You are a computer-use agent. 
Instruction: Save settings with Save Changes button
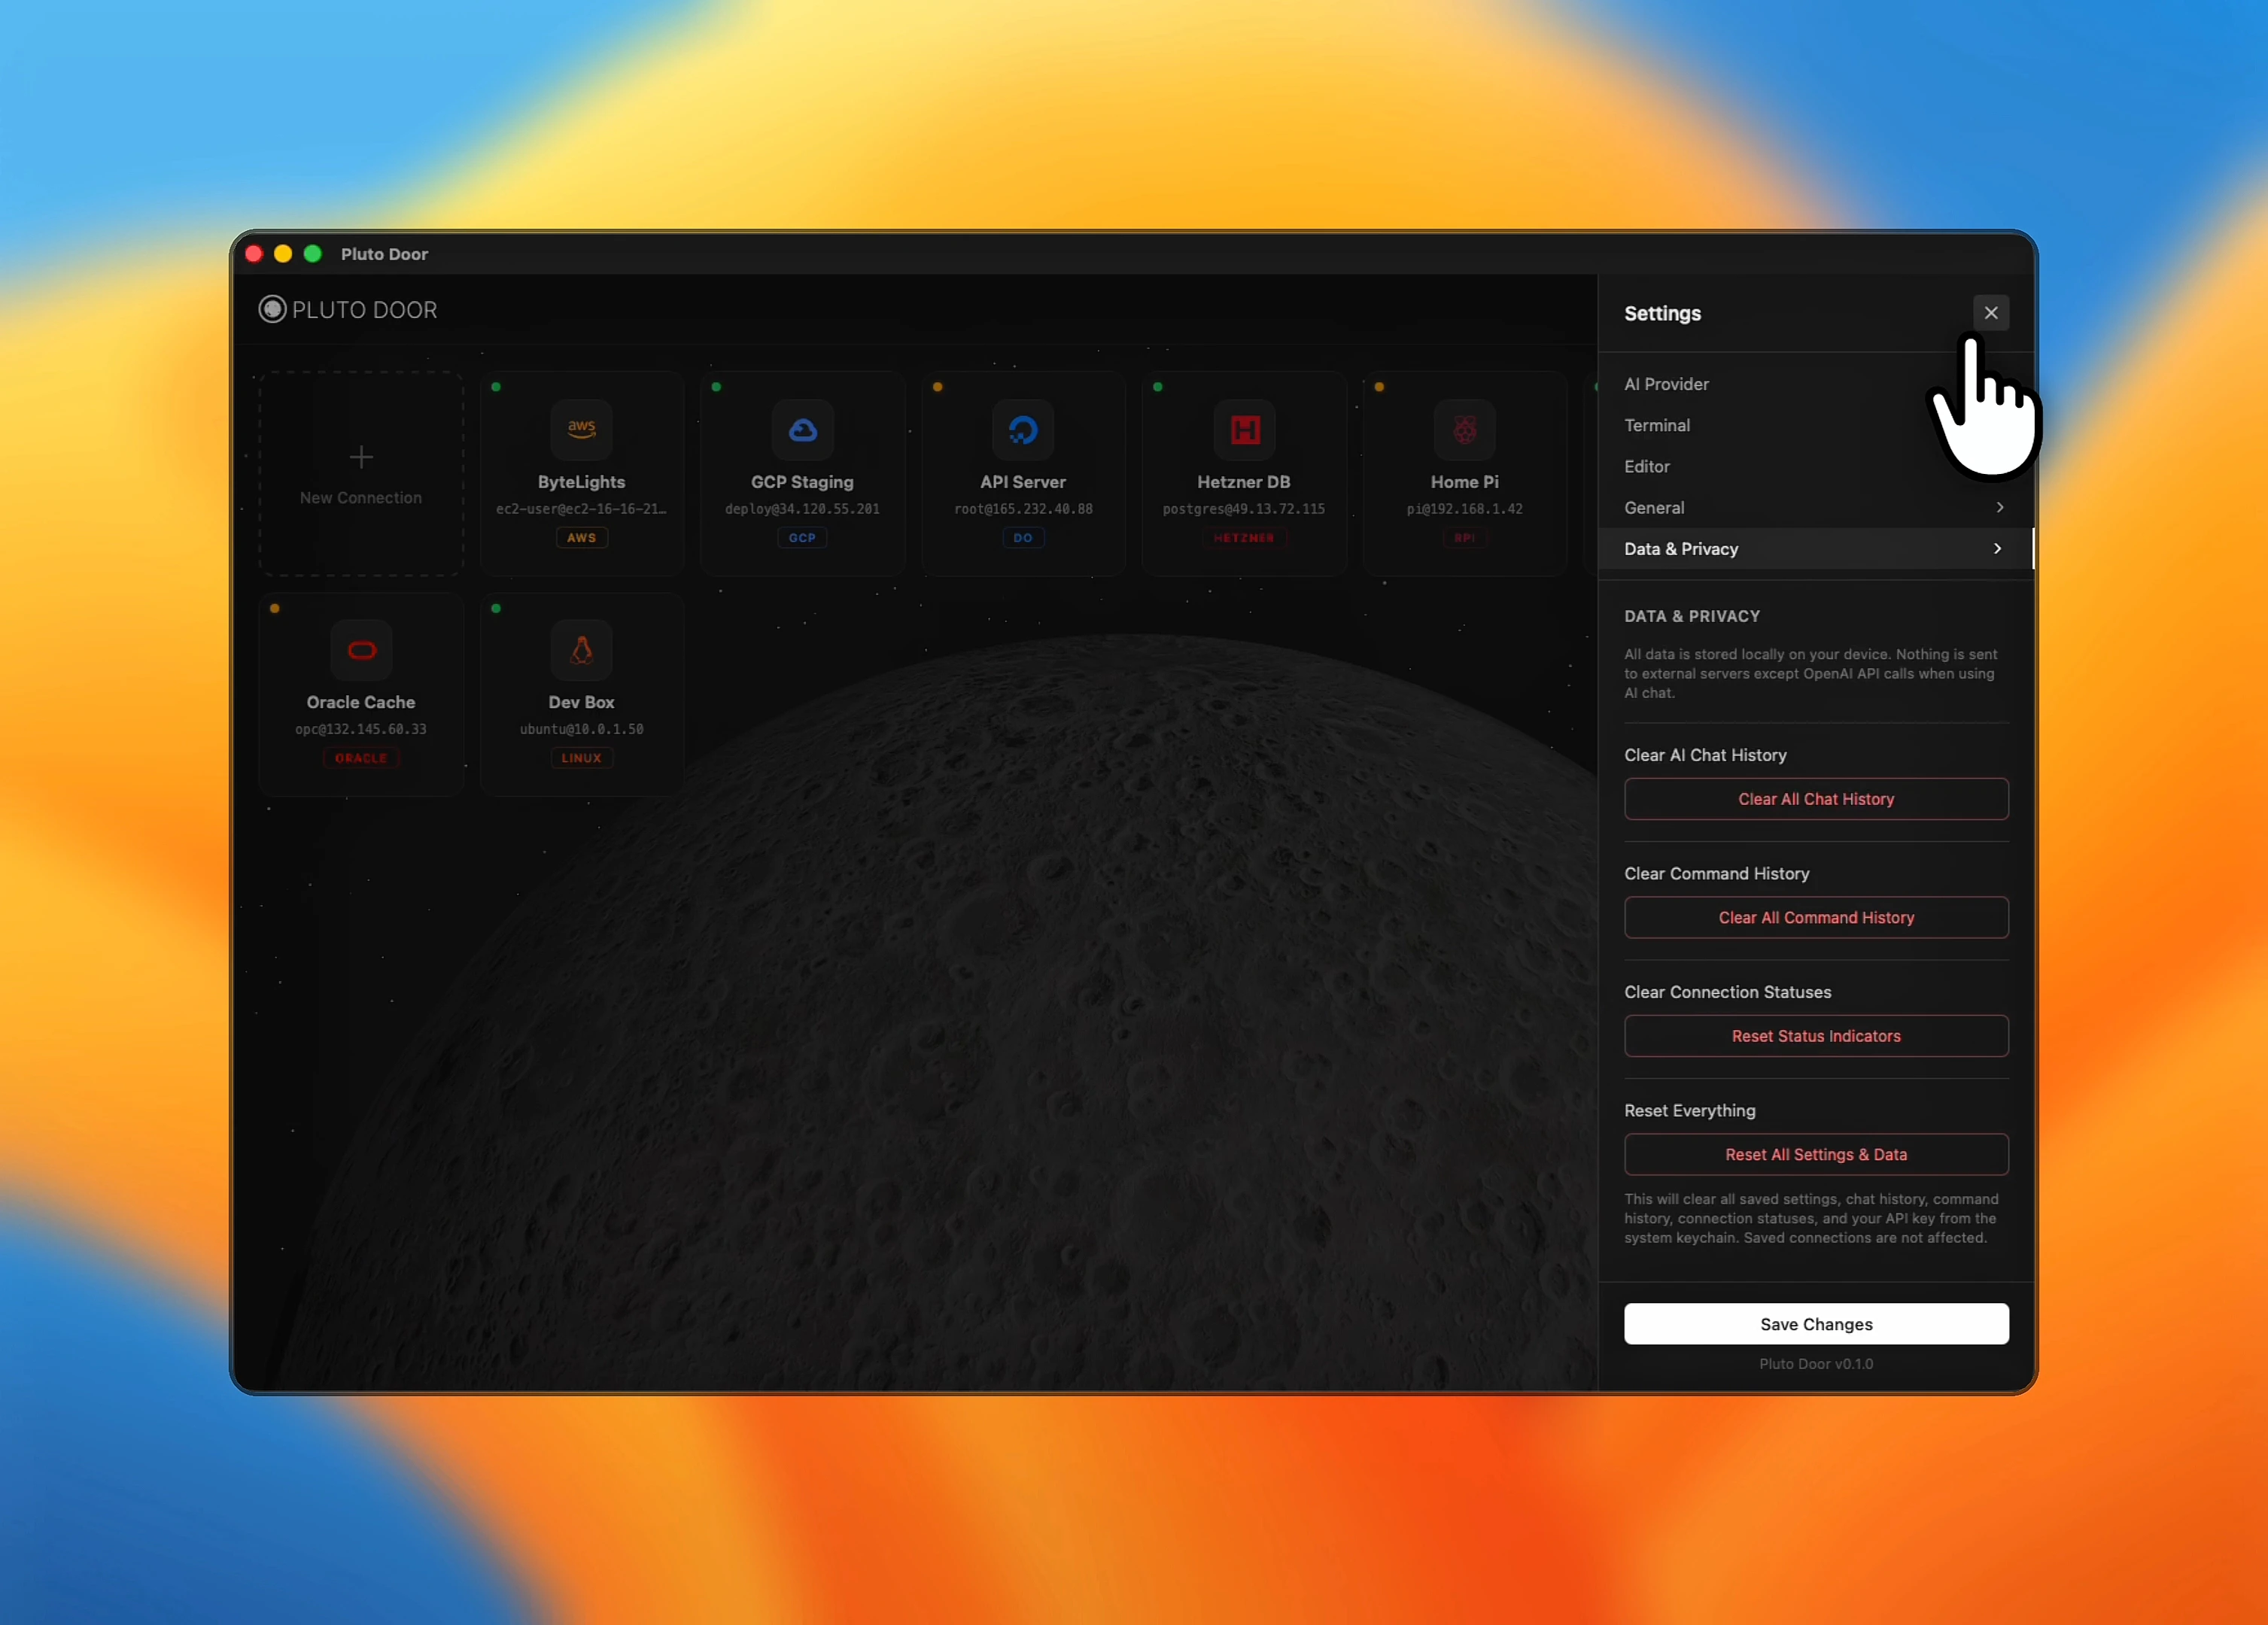coord(1815,1324)
